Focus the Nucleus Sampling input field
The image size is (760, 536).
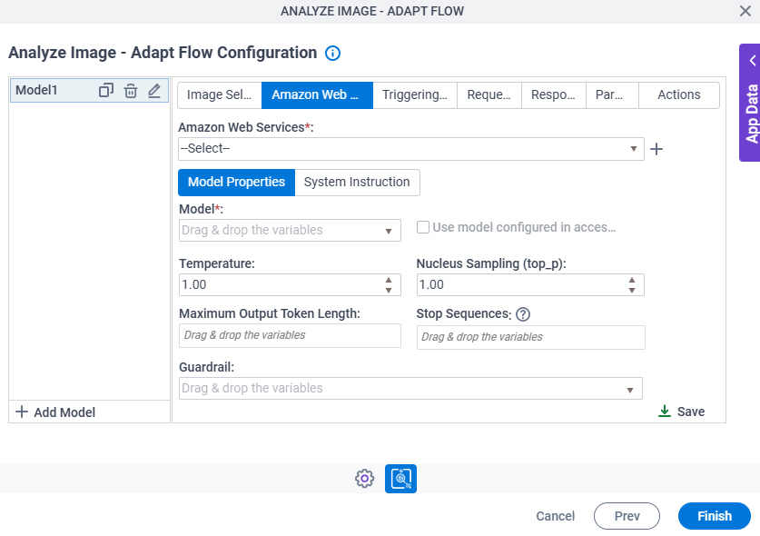click(530, 284)
